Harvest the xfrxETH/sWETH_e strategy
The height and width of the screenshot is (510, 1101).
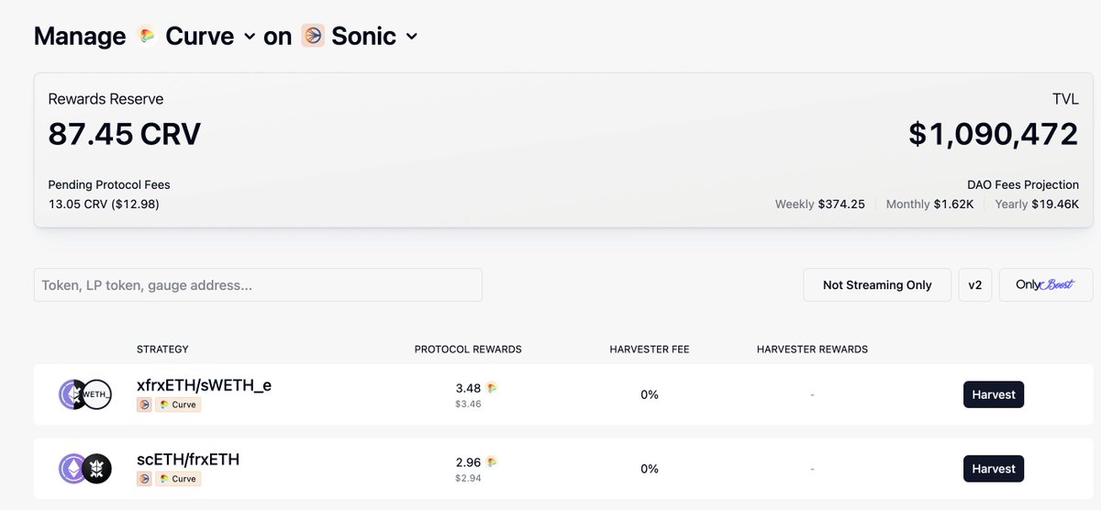click(x=994, y=394)
